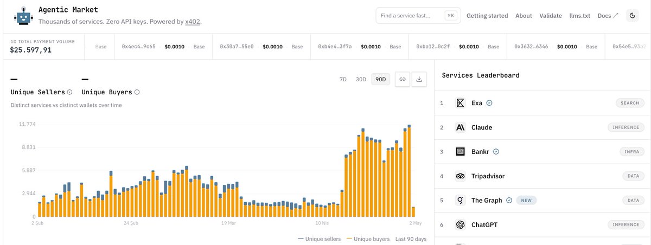Click the 0x4ec4…9c65 ticker address
Image resolution: width=651 pixels, height=245 pixels.
click(139, 47)
